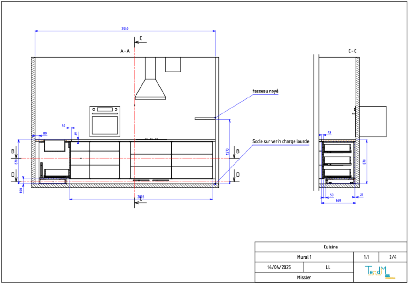
Task: Click the "Cuisine" title block cell
Action: [331, 247]
